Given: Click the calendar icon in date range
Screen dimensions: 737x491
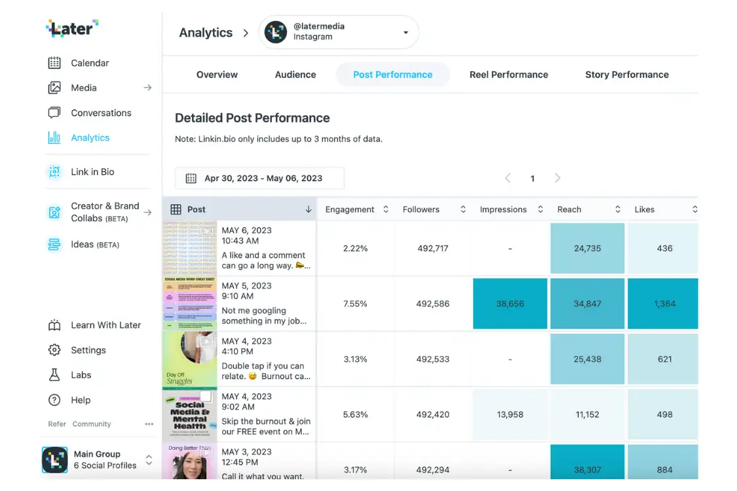Looking at the screenshot, I should click(191, 178).
